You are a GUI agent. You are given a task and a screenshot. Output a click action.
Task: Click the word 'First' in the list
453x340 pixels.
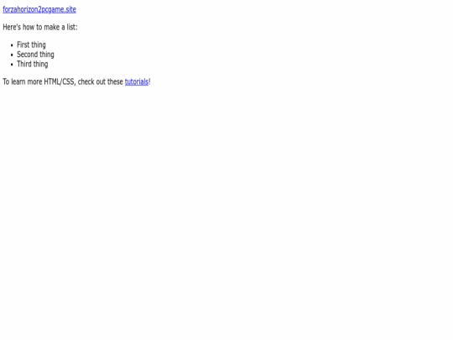tap(23, 44)
